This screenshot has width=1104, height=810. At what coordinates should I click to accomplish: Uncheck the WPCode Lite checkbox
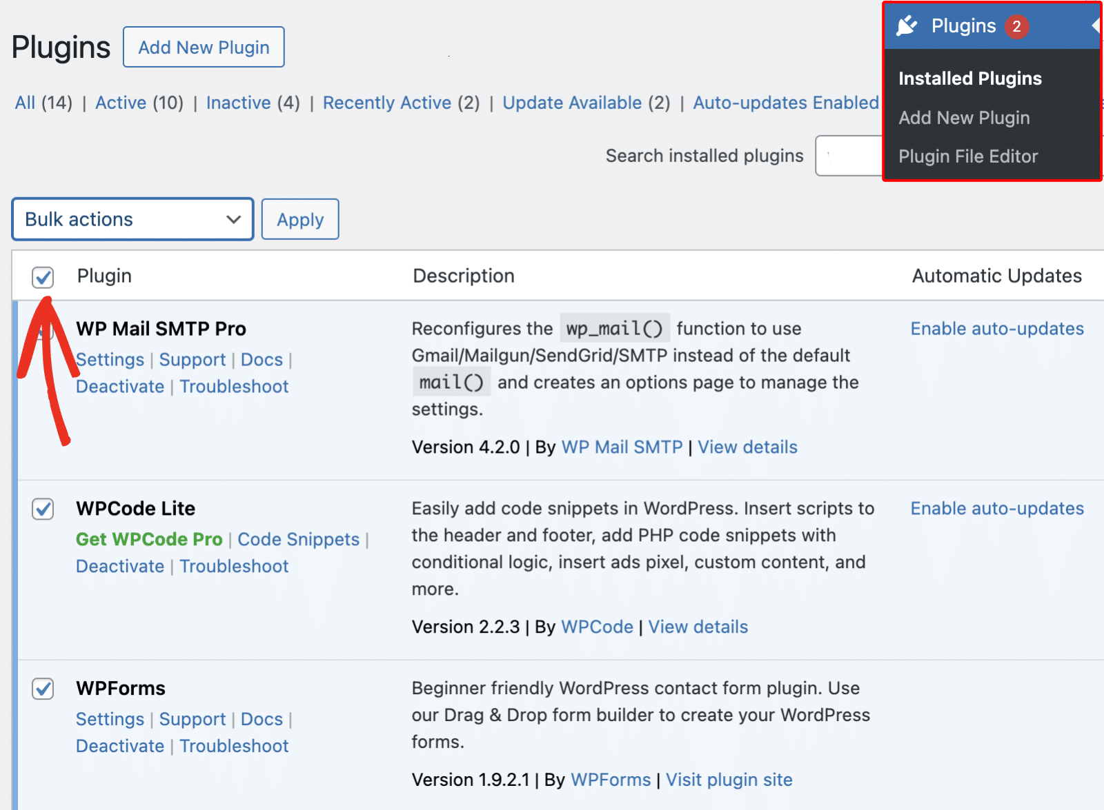pos(43,509)
